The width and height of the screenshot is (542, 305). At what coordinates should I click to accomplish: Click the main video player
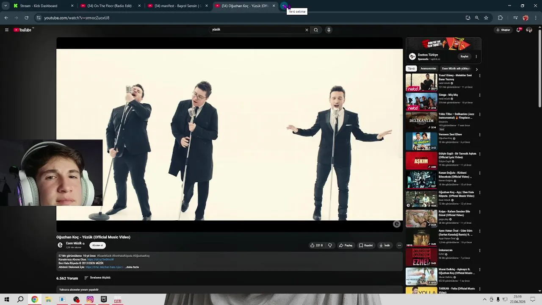pos(230,135)
